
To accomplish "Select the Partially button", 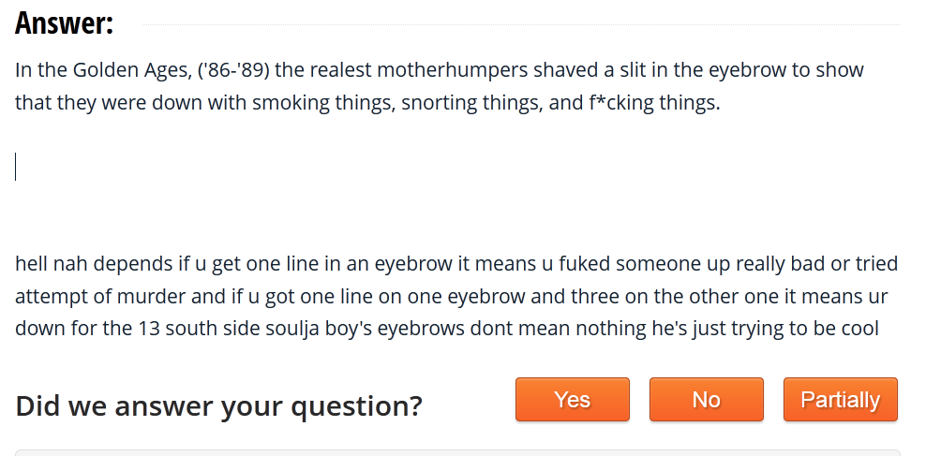I will click(840, 400).
